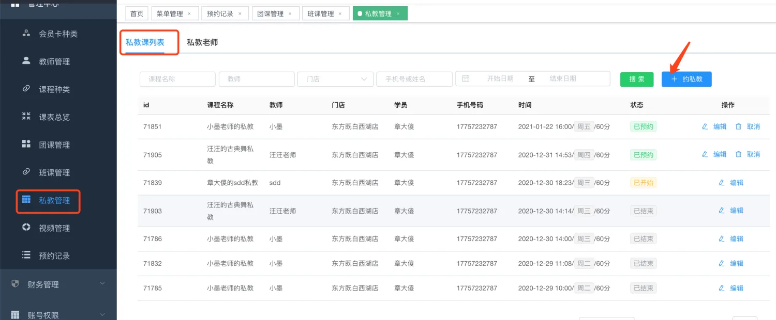Close the 菜单管理 tab

point(189,14)
